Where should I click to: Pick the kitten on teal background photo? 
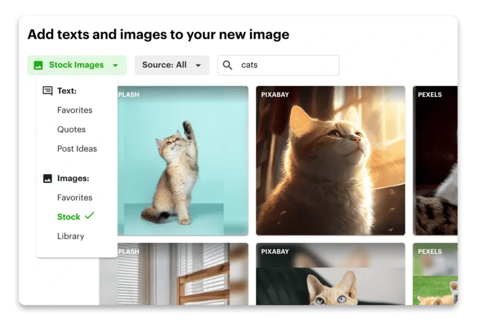coord(183,161)
